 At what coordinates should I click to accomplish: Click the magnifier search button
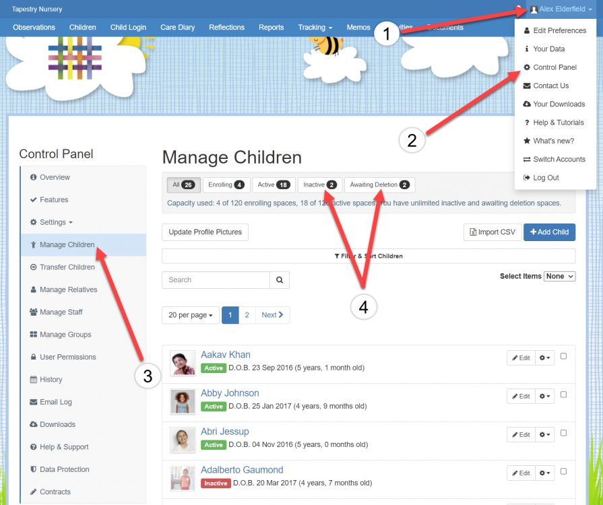pos(280,280)
